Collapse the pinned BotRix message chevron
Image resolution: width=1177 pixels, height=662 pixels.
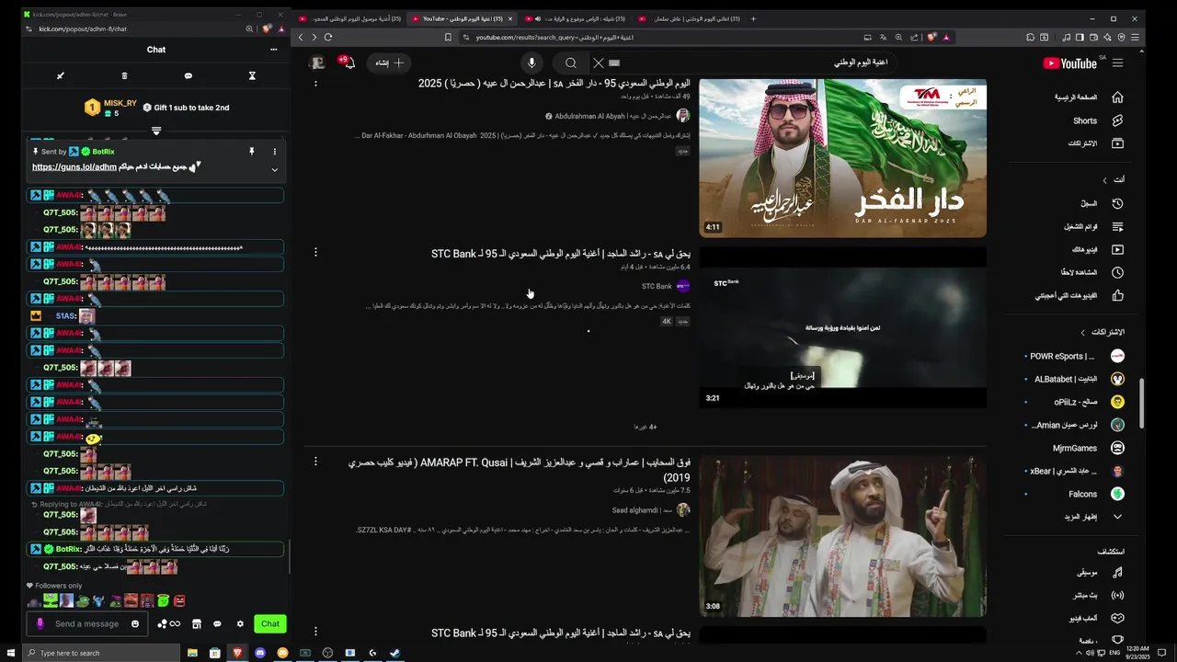[x=274, y=169]
